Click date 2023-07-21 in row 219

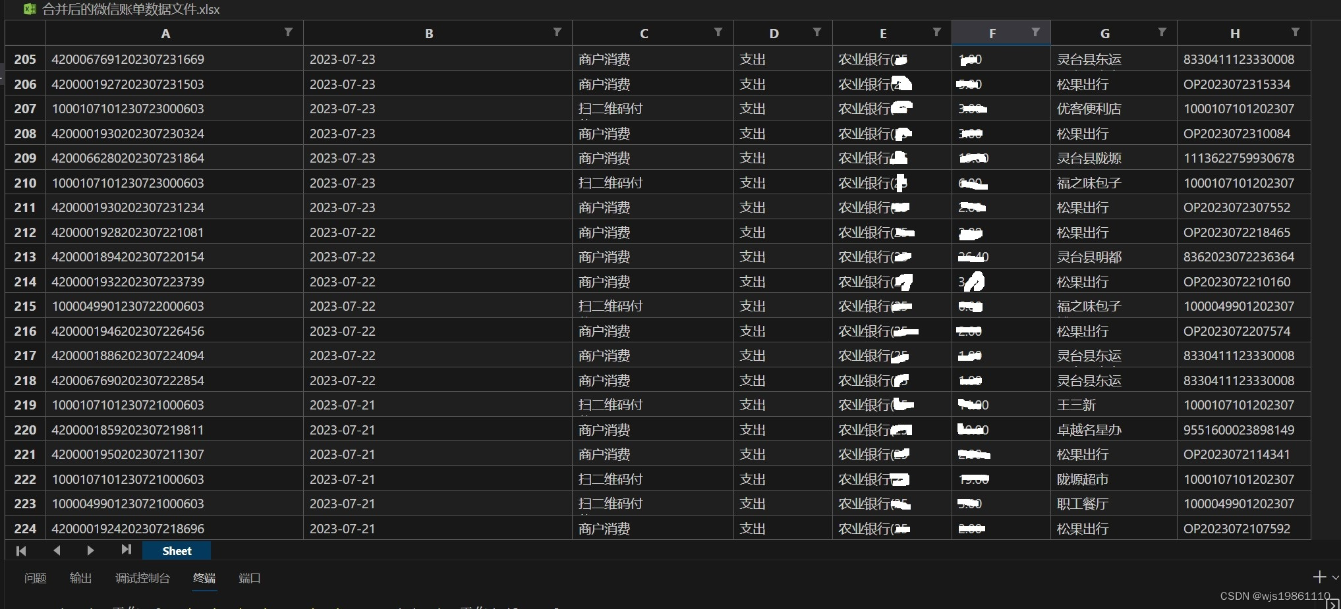(x=438, y=405)
